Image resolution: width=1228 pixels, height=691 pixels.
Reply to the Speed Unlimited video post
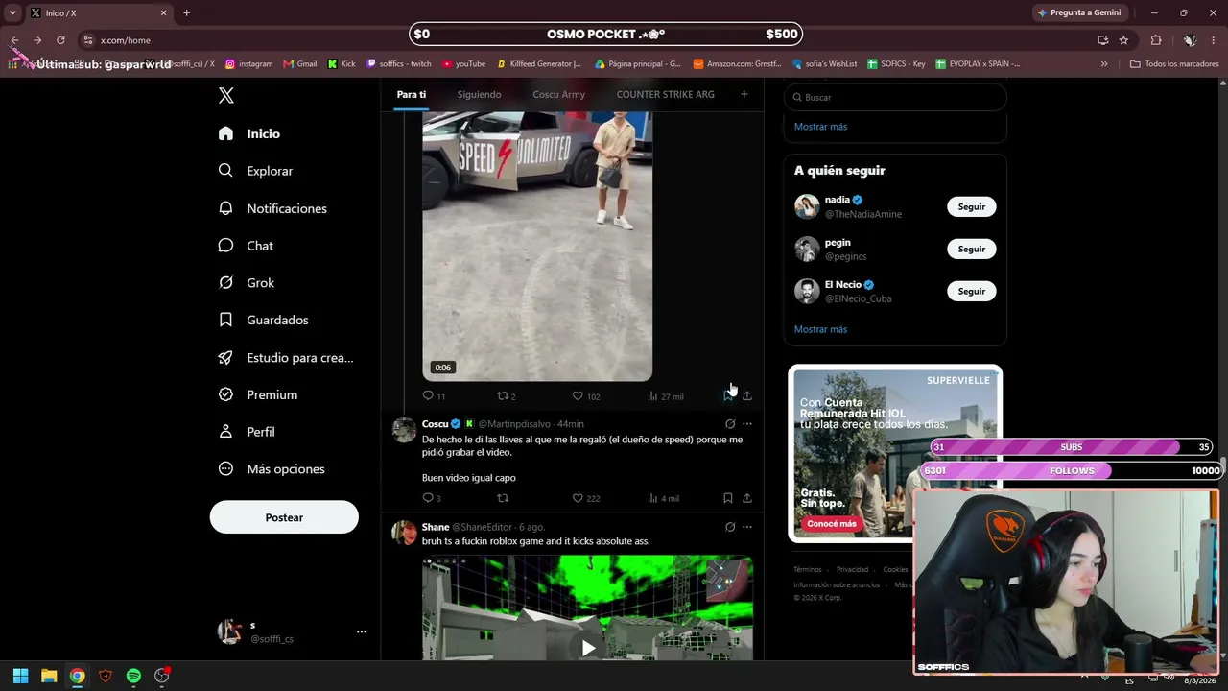tap(428, 395)
